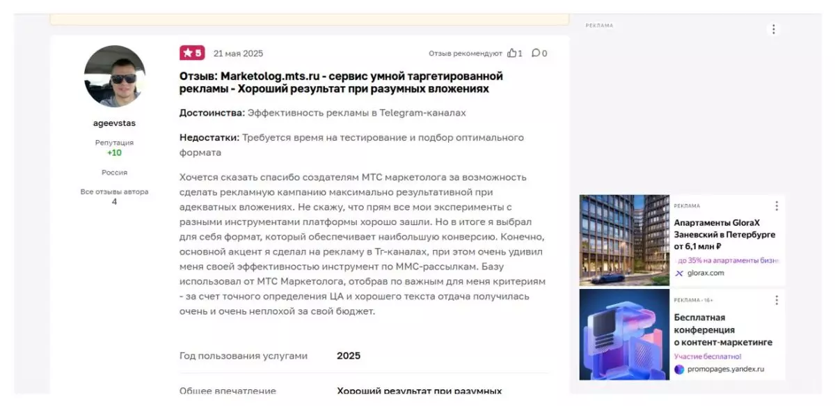Viewport: 835px width, 406px height.
Task: Open the Marketolog.mts.ru review title
Action: point(341,82)
